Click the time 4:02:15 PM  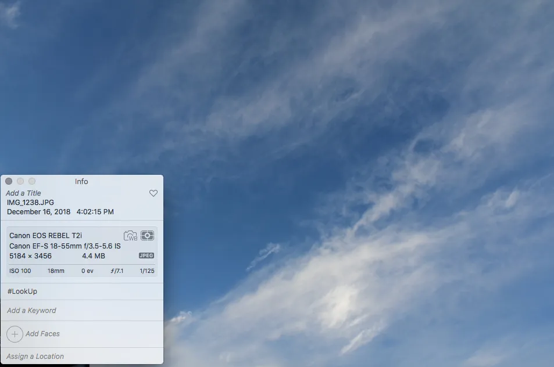pyautogui.click(x=95, y=212)
